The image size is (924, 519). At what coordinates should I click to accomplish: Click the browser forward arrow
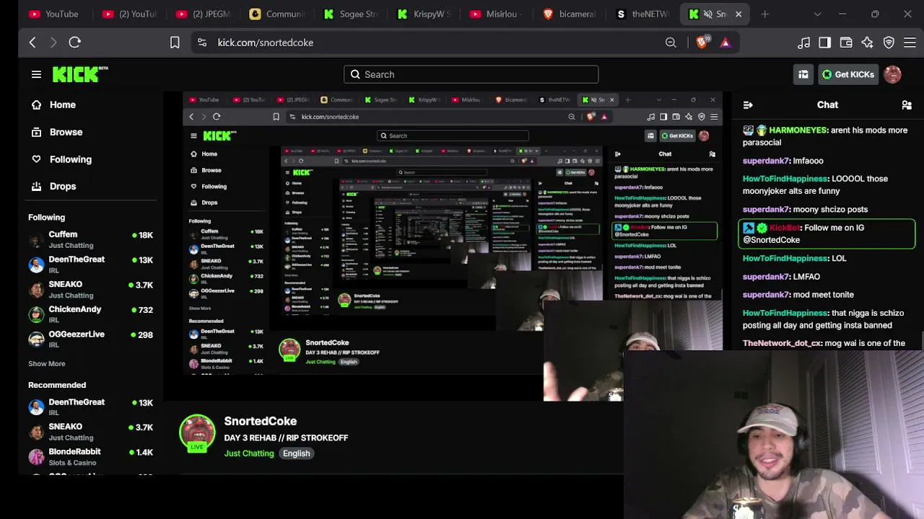point(53,43)
